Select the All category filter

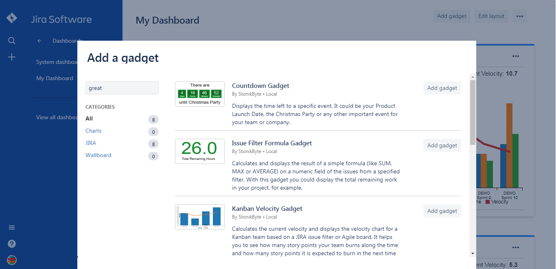point(89,118)
